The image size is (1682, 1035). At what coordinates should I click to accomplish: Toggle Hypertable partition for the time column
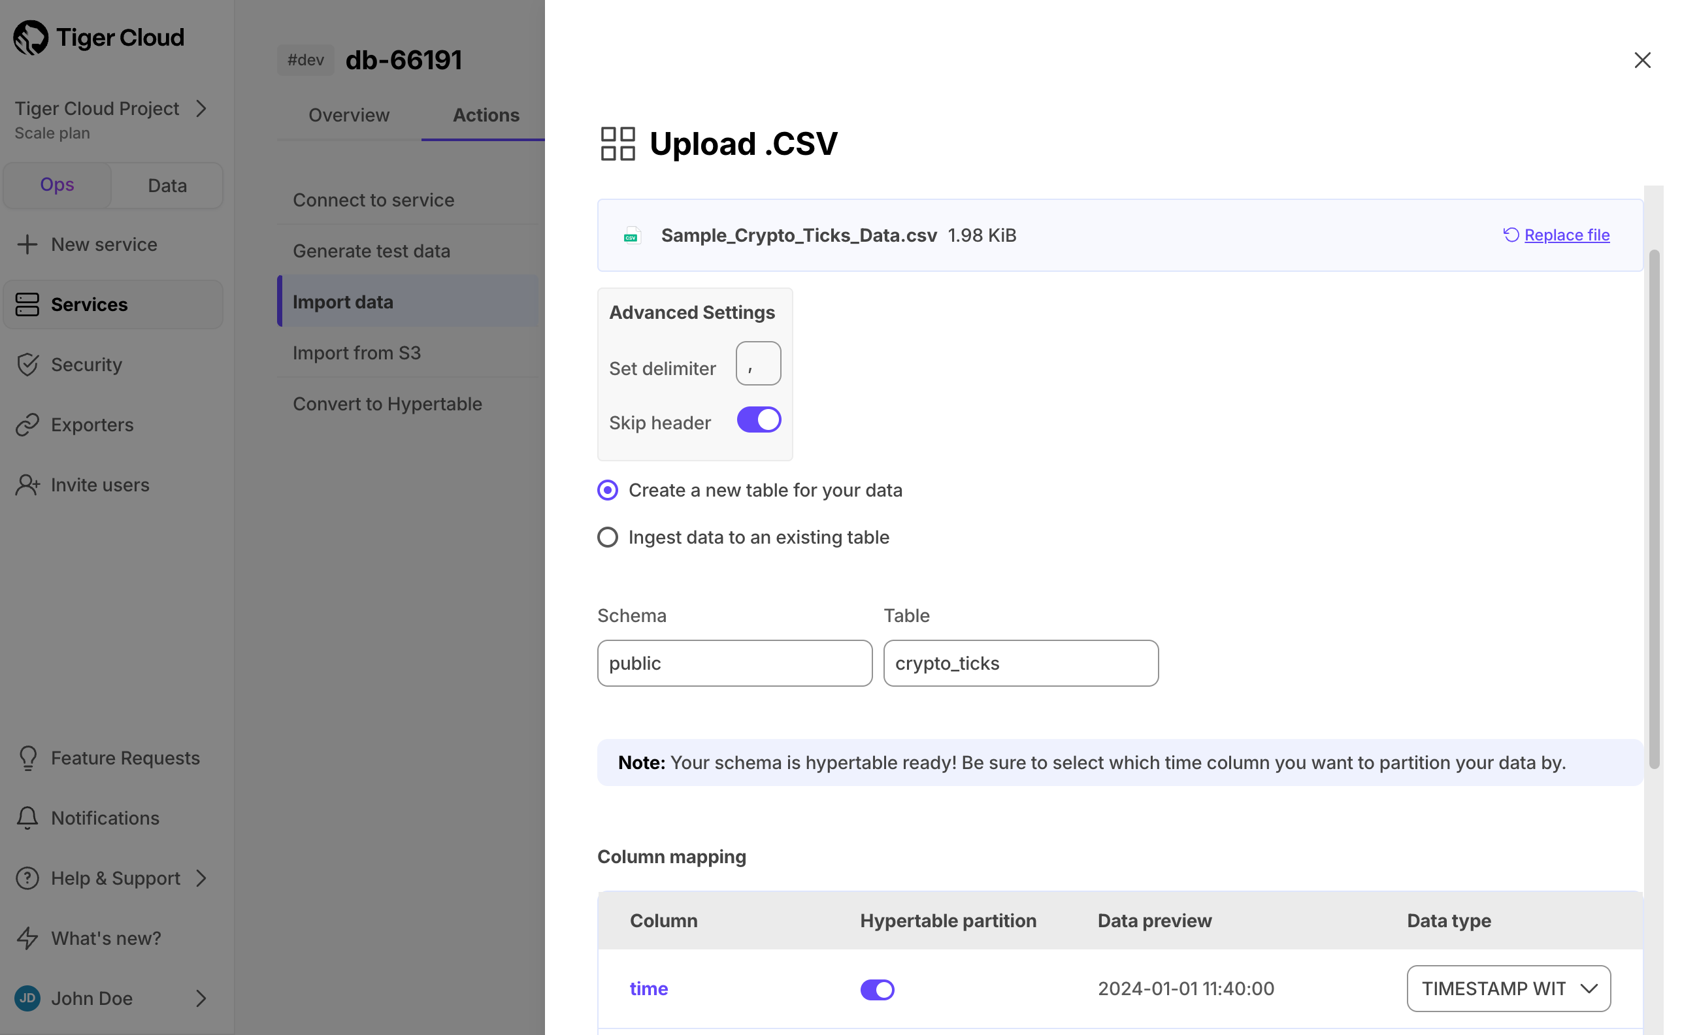coord(877,989)
